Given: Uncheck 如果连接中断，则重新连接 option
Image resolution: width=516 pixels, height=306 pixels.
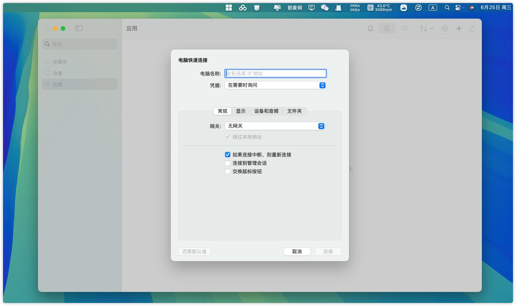Looking at the screenshot, I should coord(228,155).
